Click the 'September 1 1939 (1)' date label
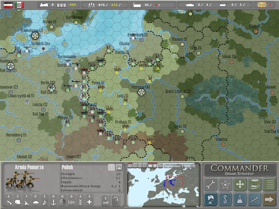This screenshot has width=279, height=209. (179, 166)
